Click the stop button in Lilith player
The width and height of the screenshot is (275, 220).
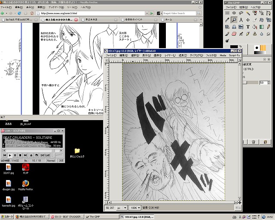20,155
